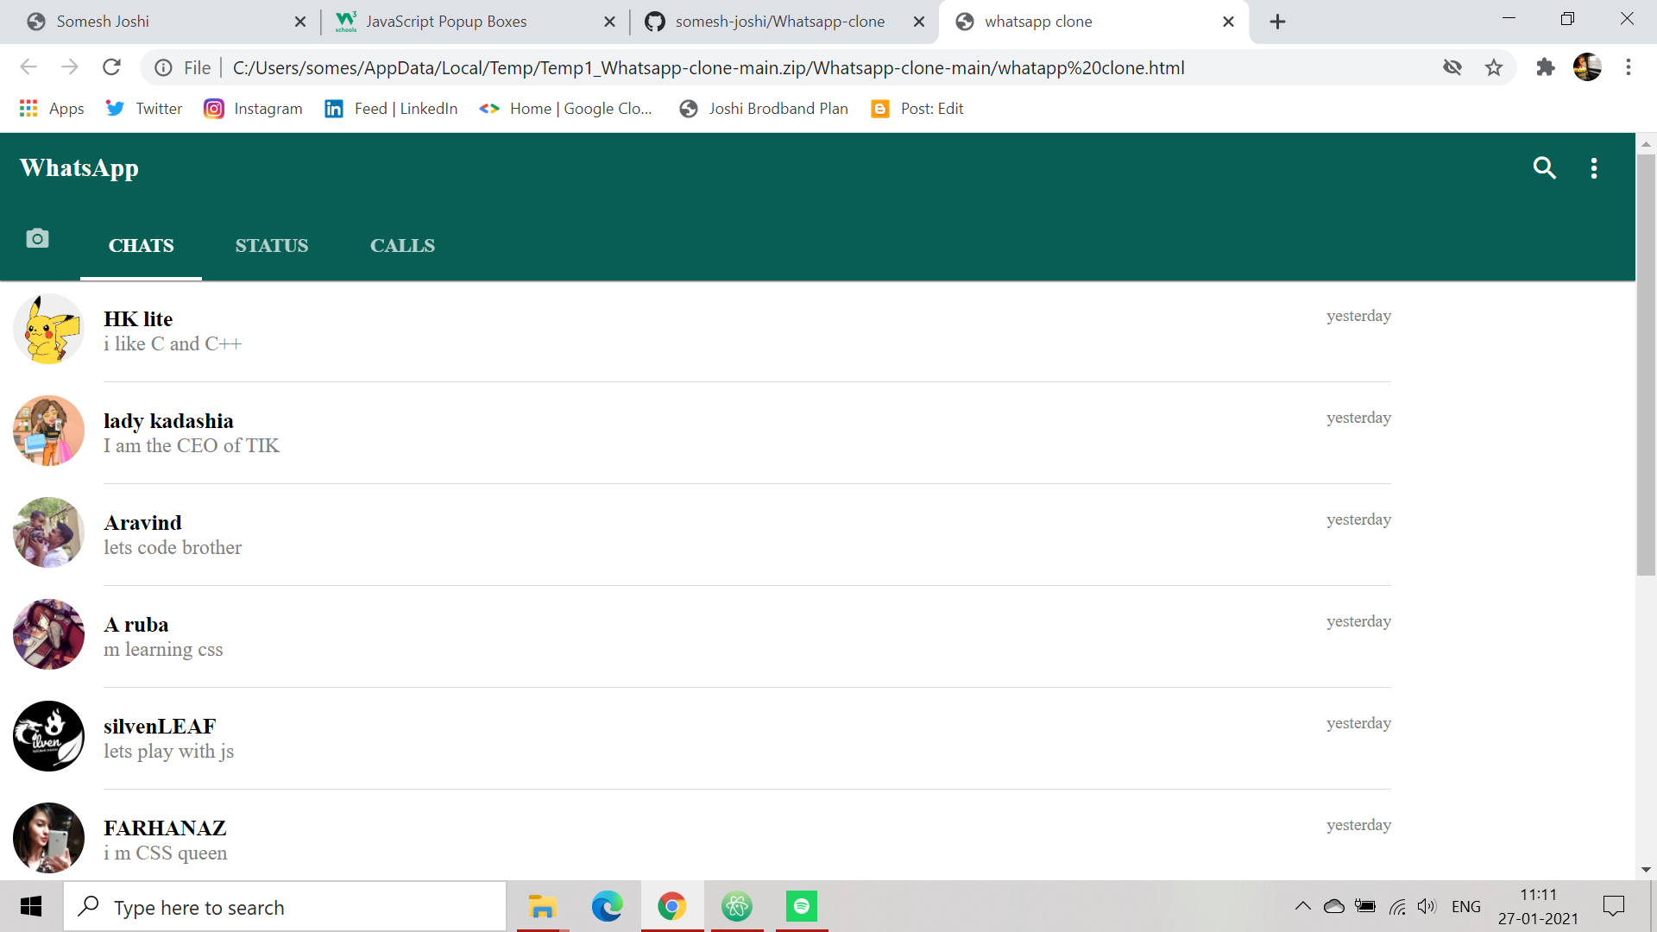This screenshot has height=932, width=1657.
Task: Open the Chrome three-dot menu
Action: click(1629, 67)
